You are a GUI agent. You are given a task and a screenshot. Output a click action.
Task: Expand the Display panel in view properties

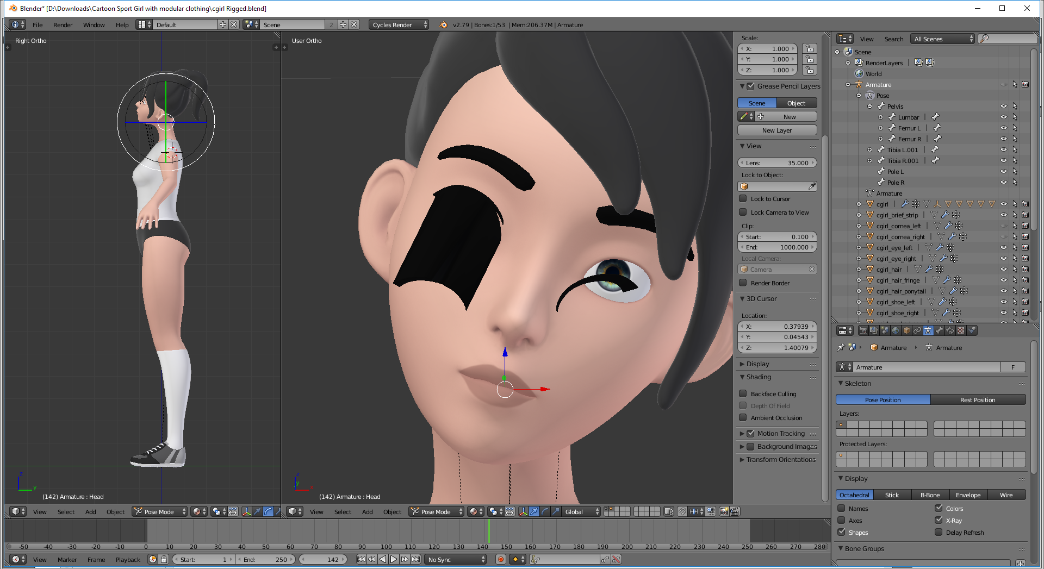[x=742, y=364]
